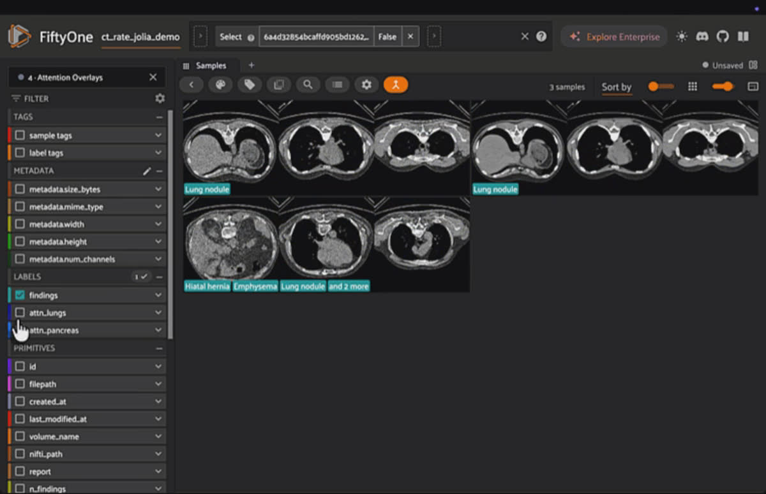Check the sample tags checkbox
The height and width of the screenshot is (494, 766).
pyautogui.click(x=20, y=136)
